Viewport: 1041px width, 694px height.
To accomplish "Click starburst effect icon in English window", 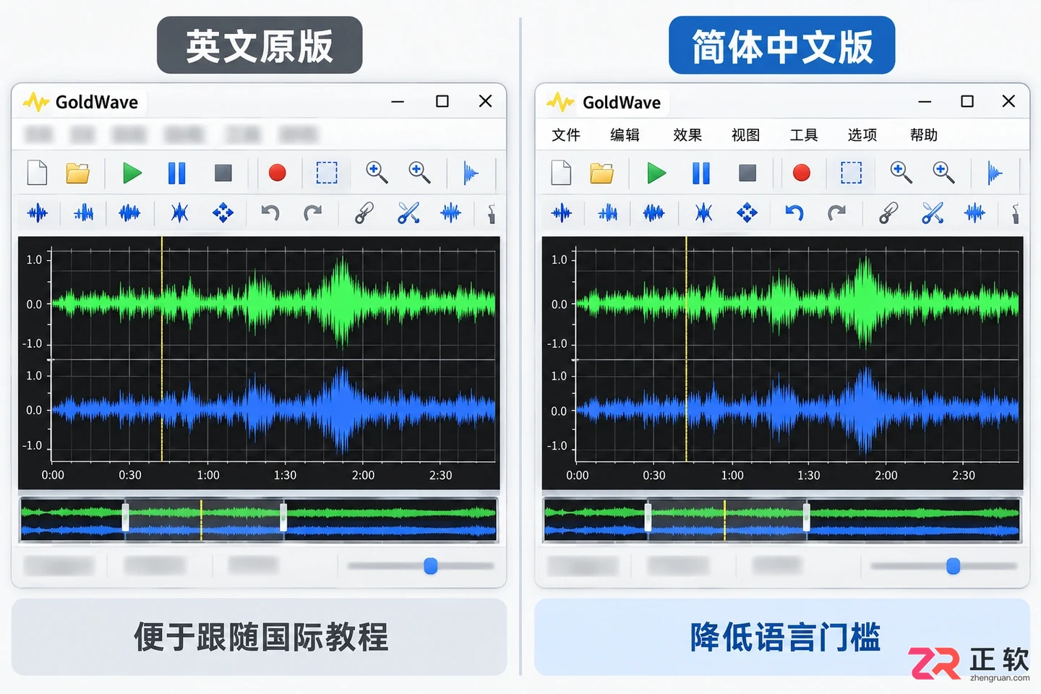I will [x=179, y=213].
